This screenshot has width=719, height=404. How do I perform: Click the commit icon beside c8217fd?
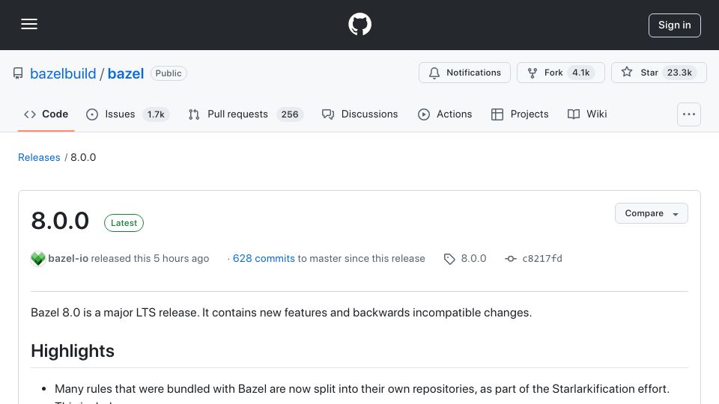pyautogui.click(x=510, y=259)
